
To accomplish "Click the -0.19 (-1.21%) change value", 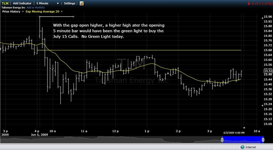I will [262, 4].
